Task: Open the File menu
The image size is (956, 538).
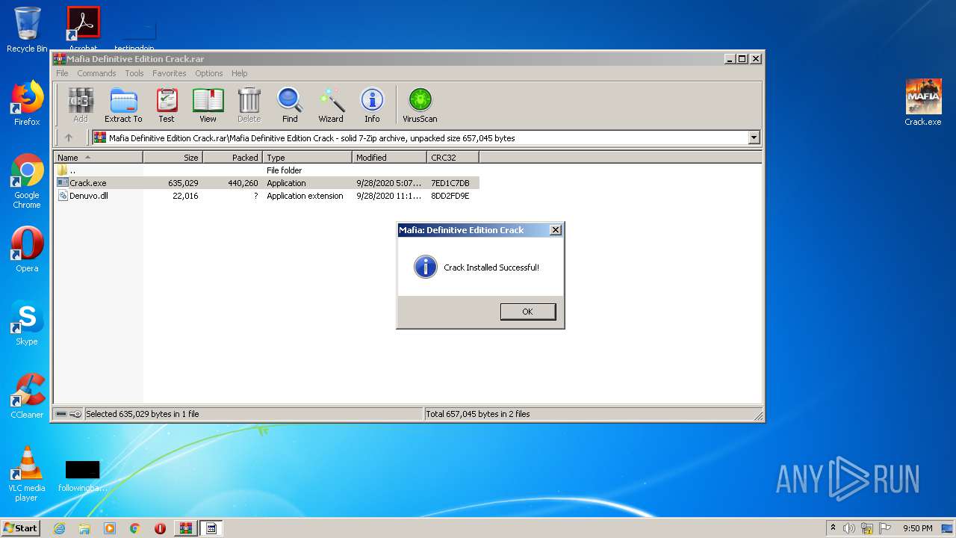Action: tap(62, 73)
